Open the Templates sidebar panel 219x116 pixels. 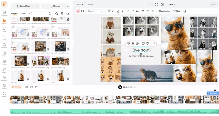pos(4,14)
